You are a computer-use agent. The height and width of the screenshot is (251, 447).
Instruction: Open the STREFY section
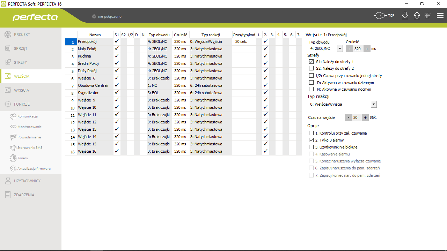(x=31, y=62)
